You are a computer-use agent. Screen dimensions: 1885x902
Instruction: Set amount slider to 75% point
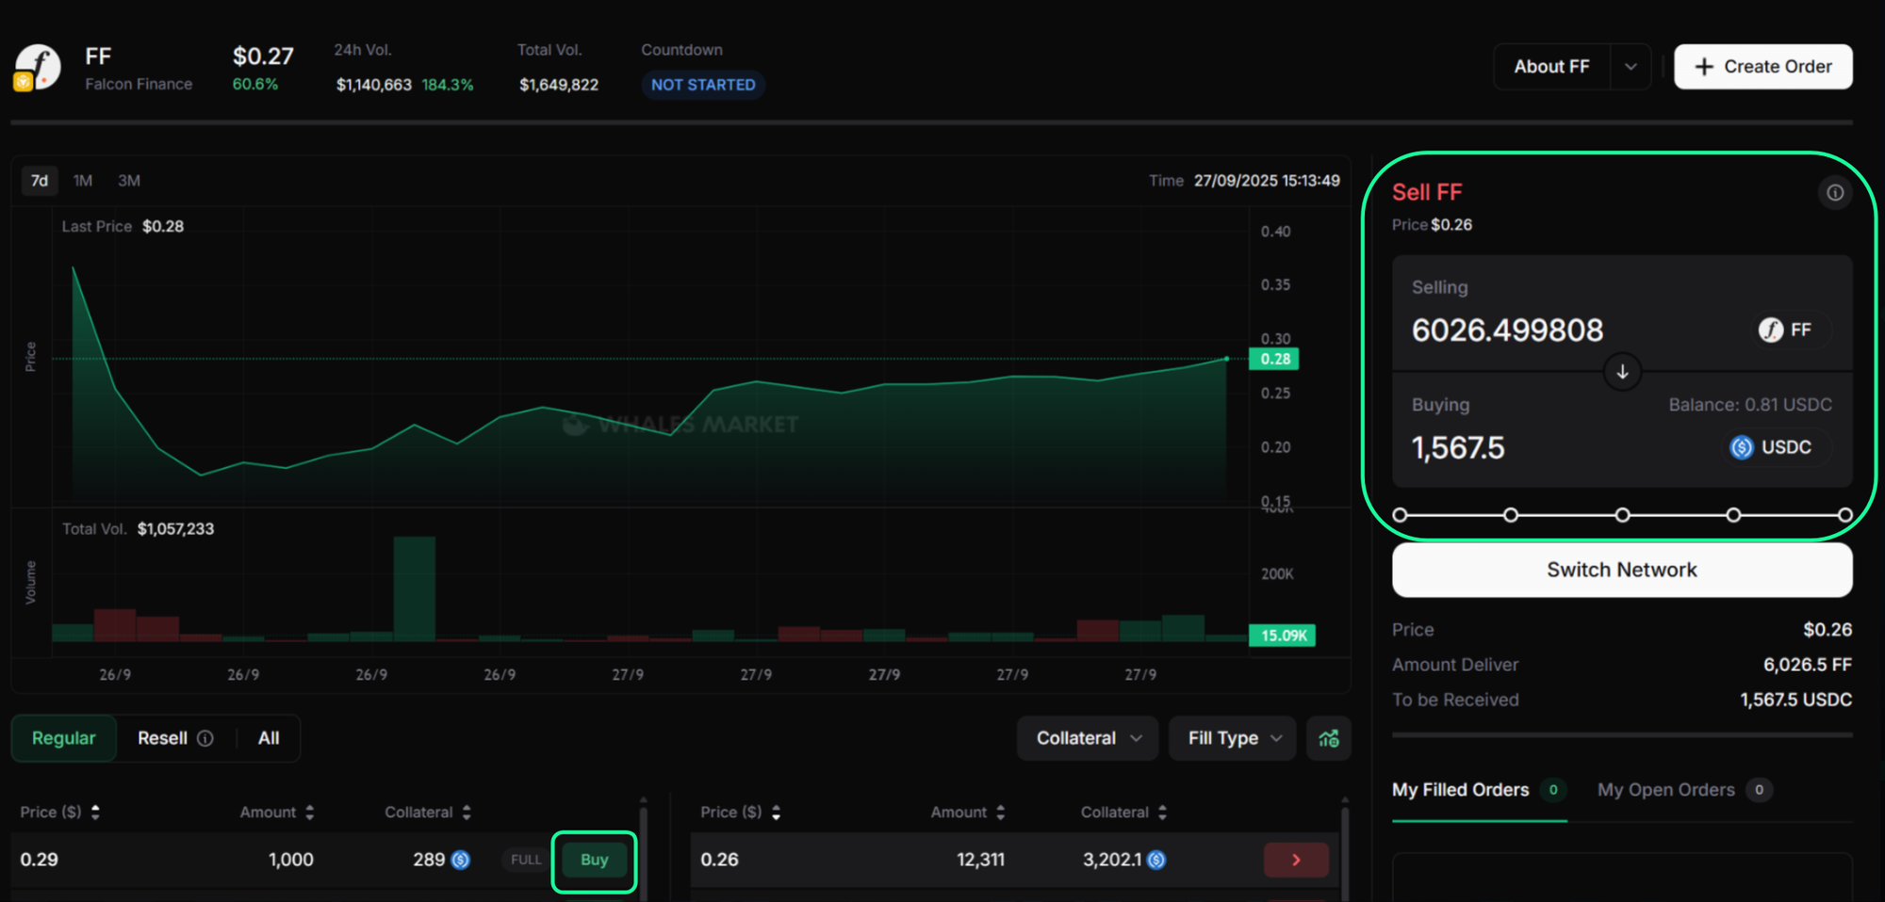[x=1733, y=515]
